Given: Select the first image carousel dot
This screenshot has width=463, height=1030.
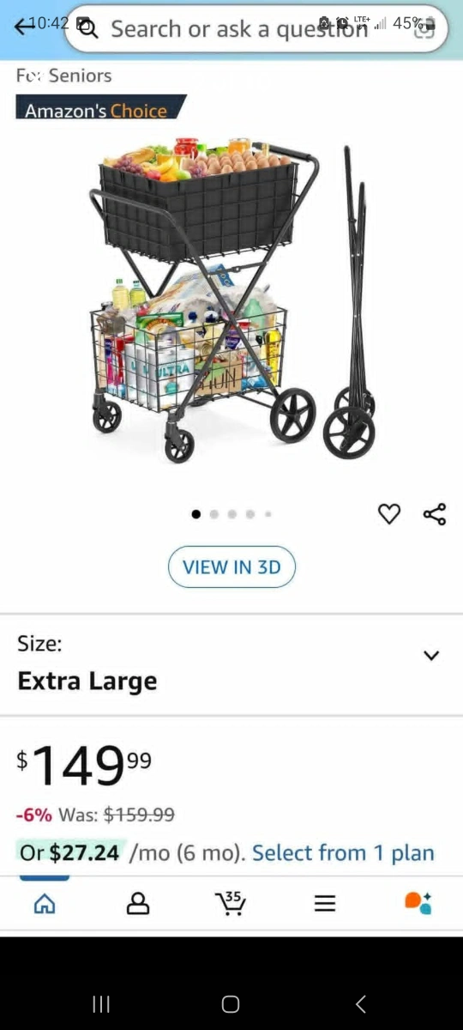Looking at the screenshot, I should [196, 514].
